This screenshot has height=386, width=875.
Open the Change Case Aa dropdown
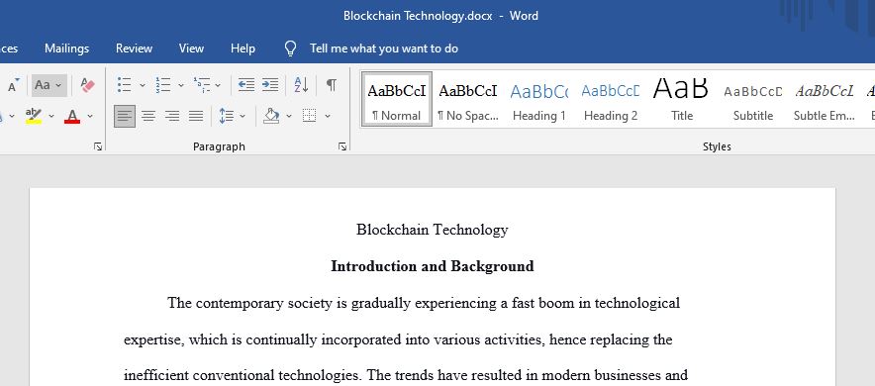point(49,85)
